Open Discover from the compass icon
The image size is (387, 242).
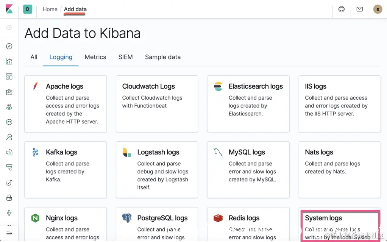9,46
